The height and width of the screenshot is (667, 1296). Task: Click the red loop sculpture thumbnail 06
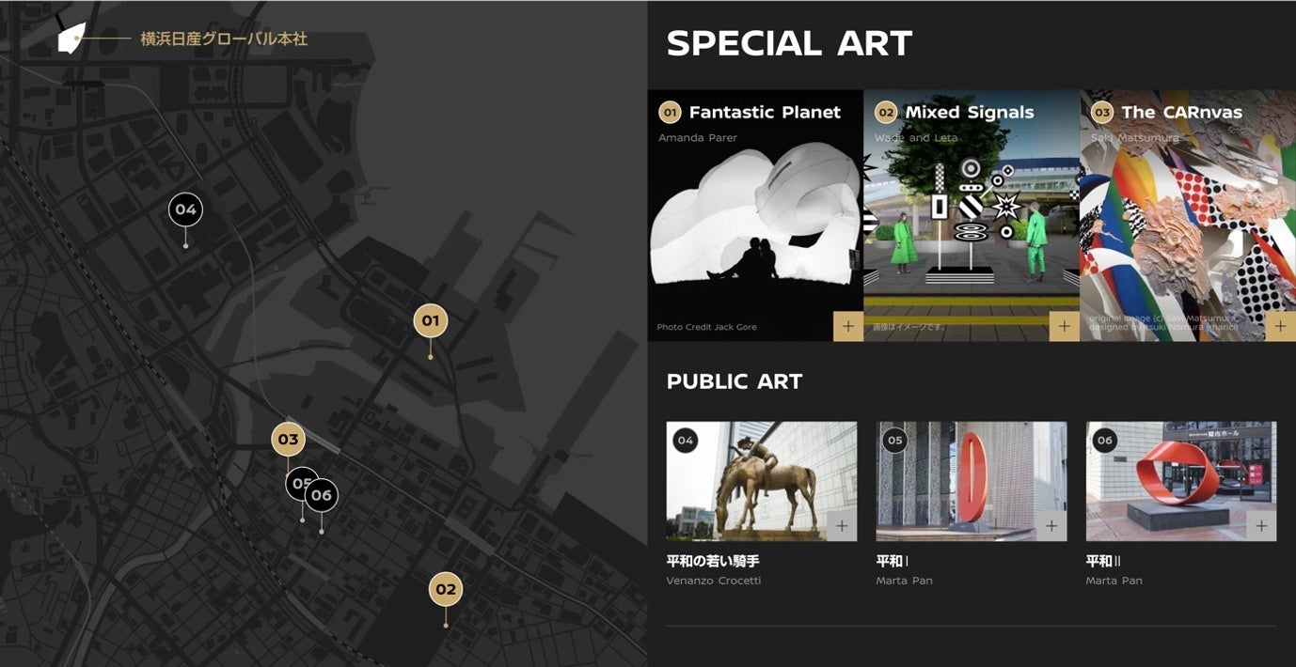(x=1181, y=481)
